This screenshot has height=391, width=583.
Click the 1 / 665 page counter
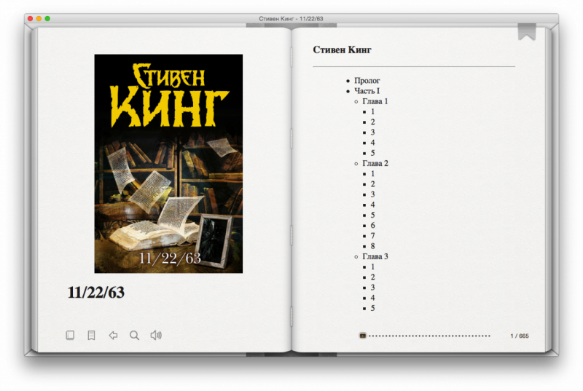point(520,336)
